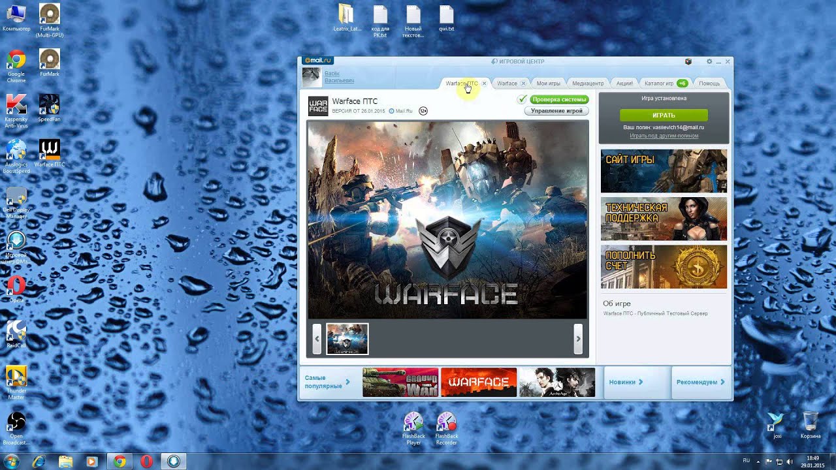
Task: Switch to the Warface tab
Action: [x=507, y=84]
